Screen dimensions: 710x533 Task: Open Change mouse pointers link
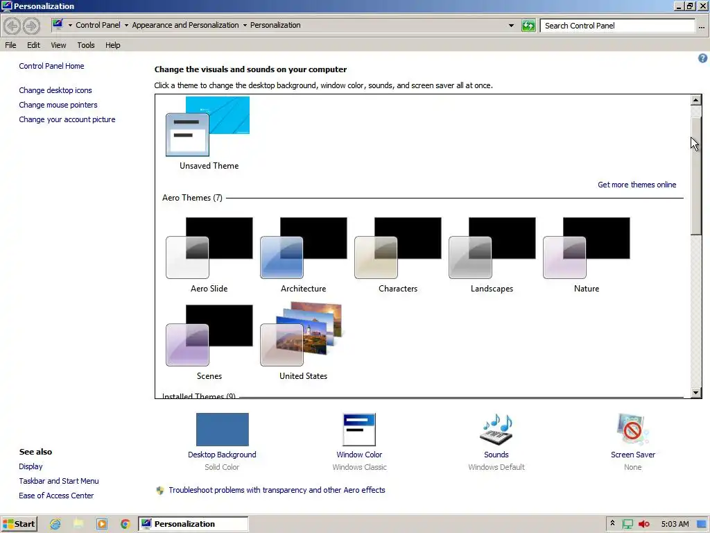58,105
